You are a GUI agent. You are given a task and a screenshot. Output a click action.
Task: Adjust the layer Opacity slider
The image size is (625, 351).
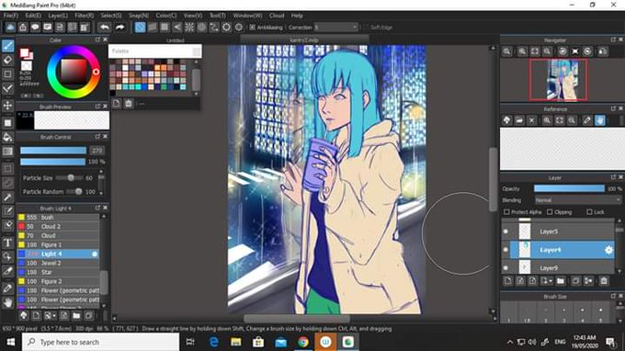pyautogui.click(x=569, y=188)
